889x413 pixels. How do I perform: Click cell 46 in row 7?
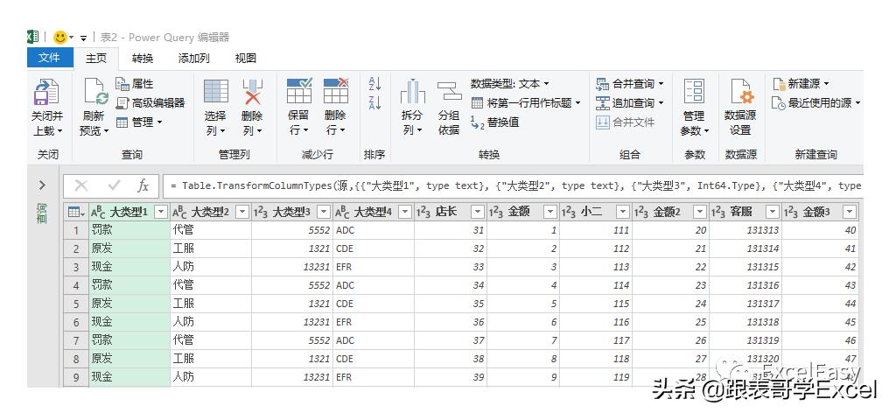[x=820, y=340]
